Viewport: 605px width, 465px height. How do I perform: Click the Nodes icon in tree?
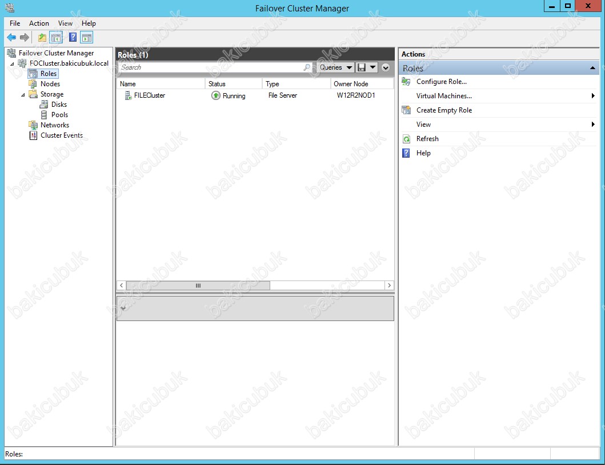(33, 84)
